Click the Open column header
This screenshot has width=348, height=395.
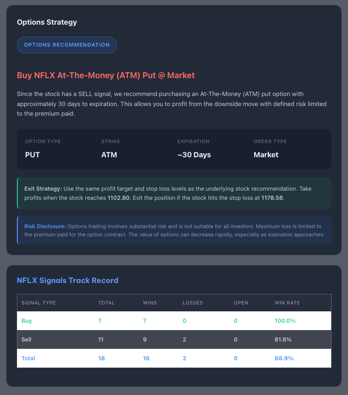[x=241, y=303]
